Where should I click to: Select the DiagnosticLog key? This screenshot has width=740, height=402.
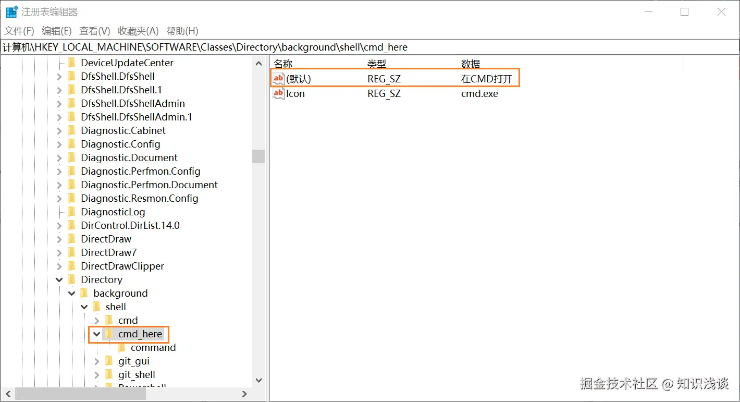113,212
